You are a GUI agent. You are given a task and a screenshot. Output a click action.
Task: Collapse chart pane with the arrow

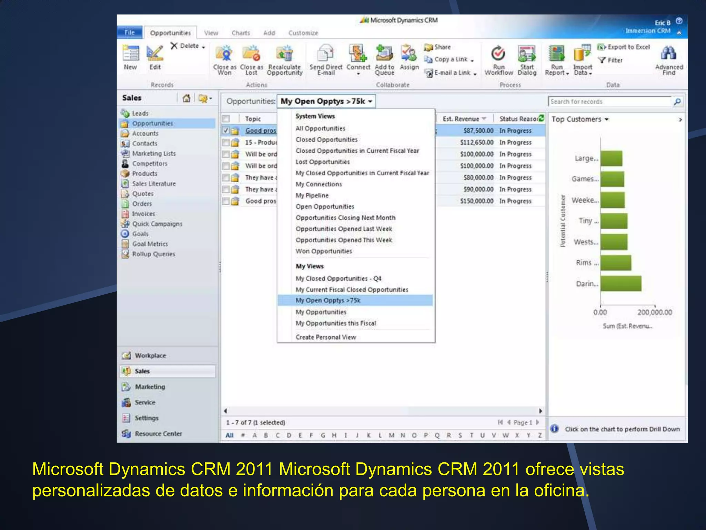pyautogui.click(x=680, y=120)
